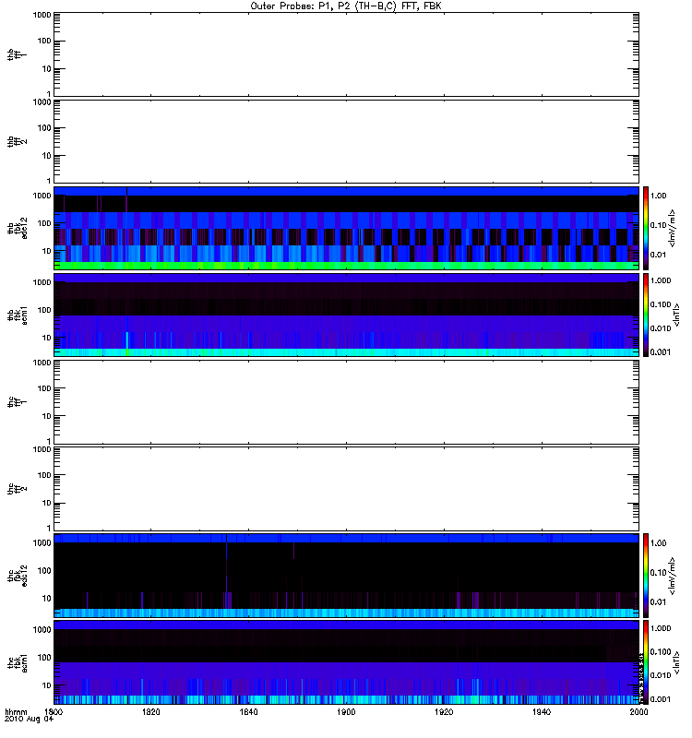Click inside the thc fbk scm1 spectrogram
Screen dimensions: 692x738
347,662
